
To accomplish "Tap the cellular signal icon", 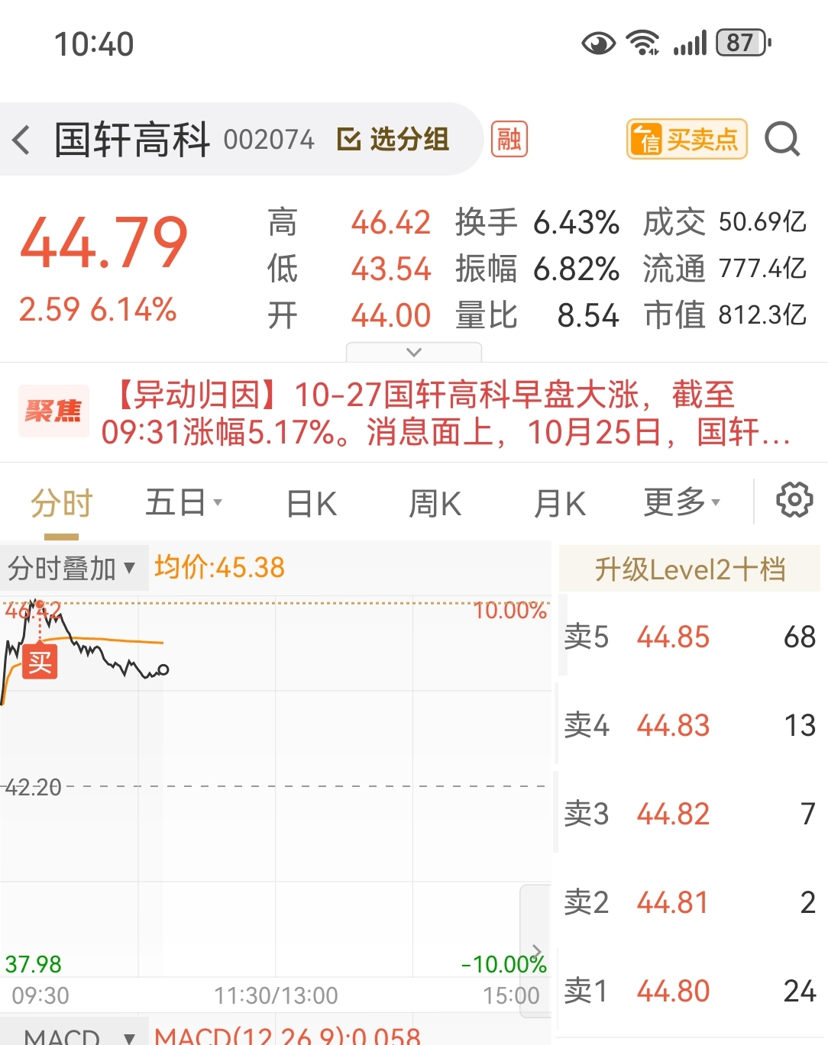I will [690, 44].
